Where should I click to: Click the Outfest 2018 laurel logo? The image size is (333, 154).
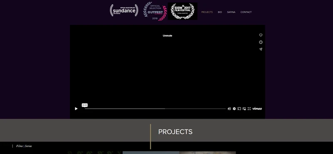(x=155, y=11)
